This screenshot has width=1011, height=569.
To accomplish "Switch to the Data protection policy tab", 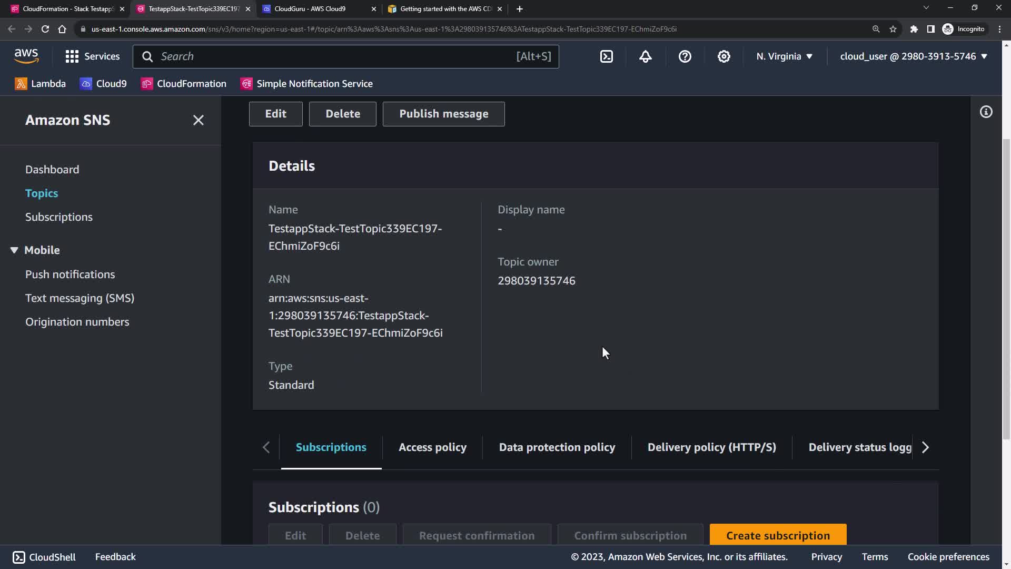I will point(557,447).
